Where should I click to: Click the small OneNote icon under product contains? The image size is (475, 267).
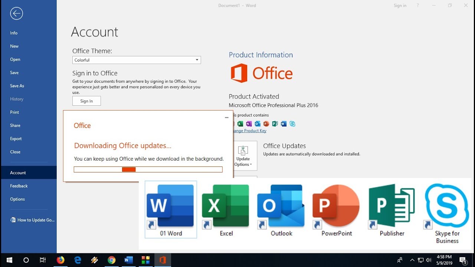[249, 124]
